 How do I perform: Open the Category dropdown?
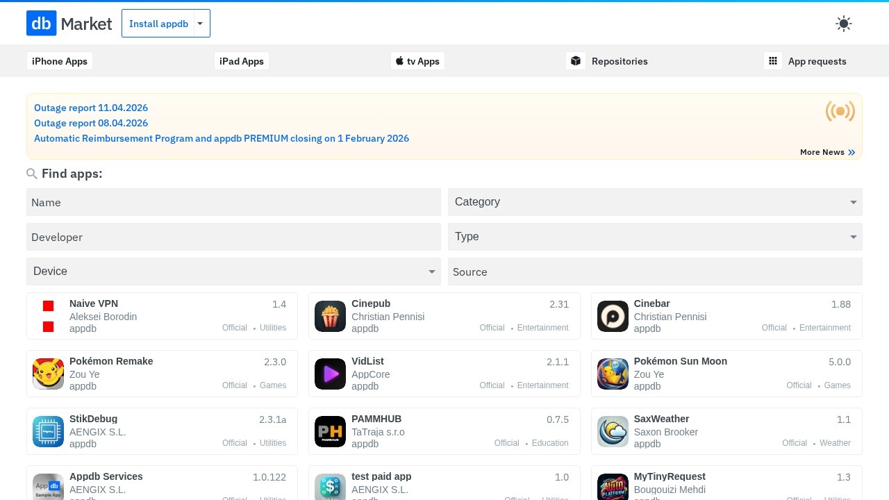tap(655, 202)
